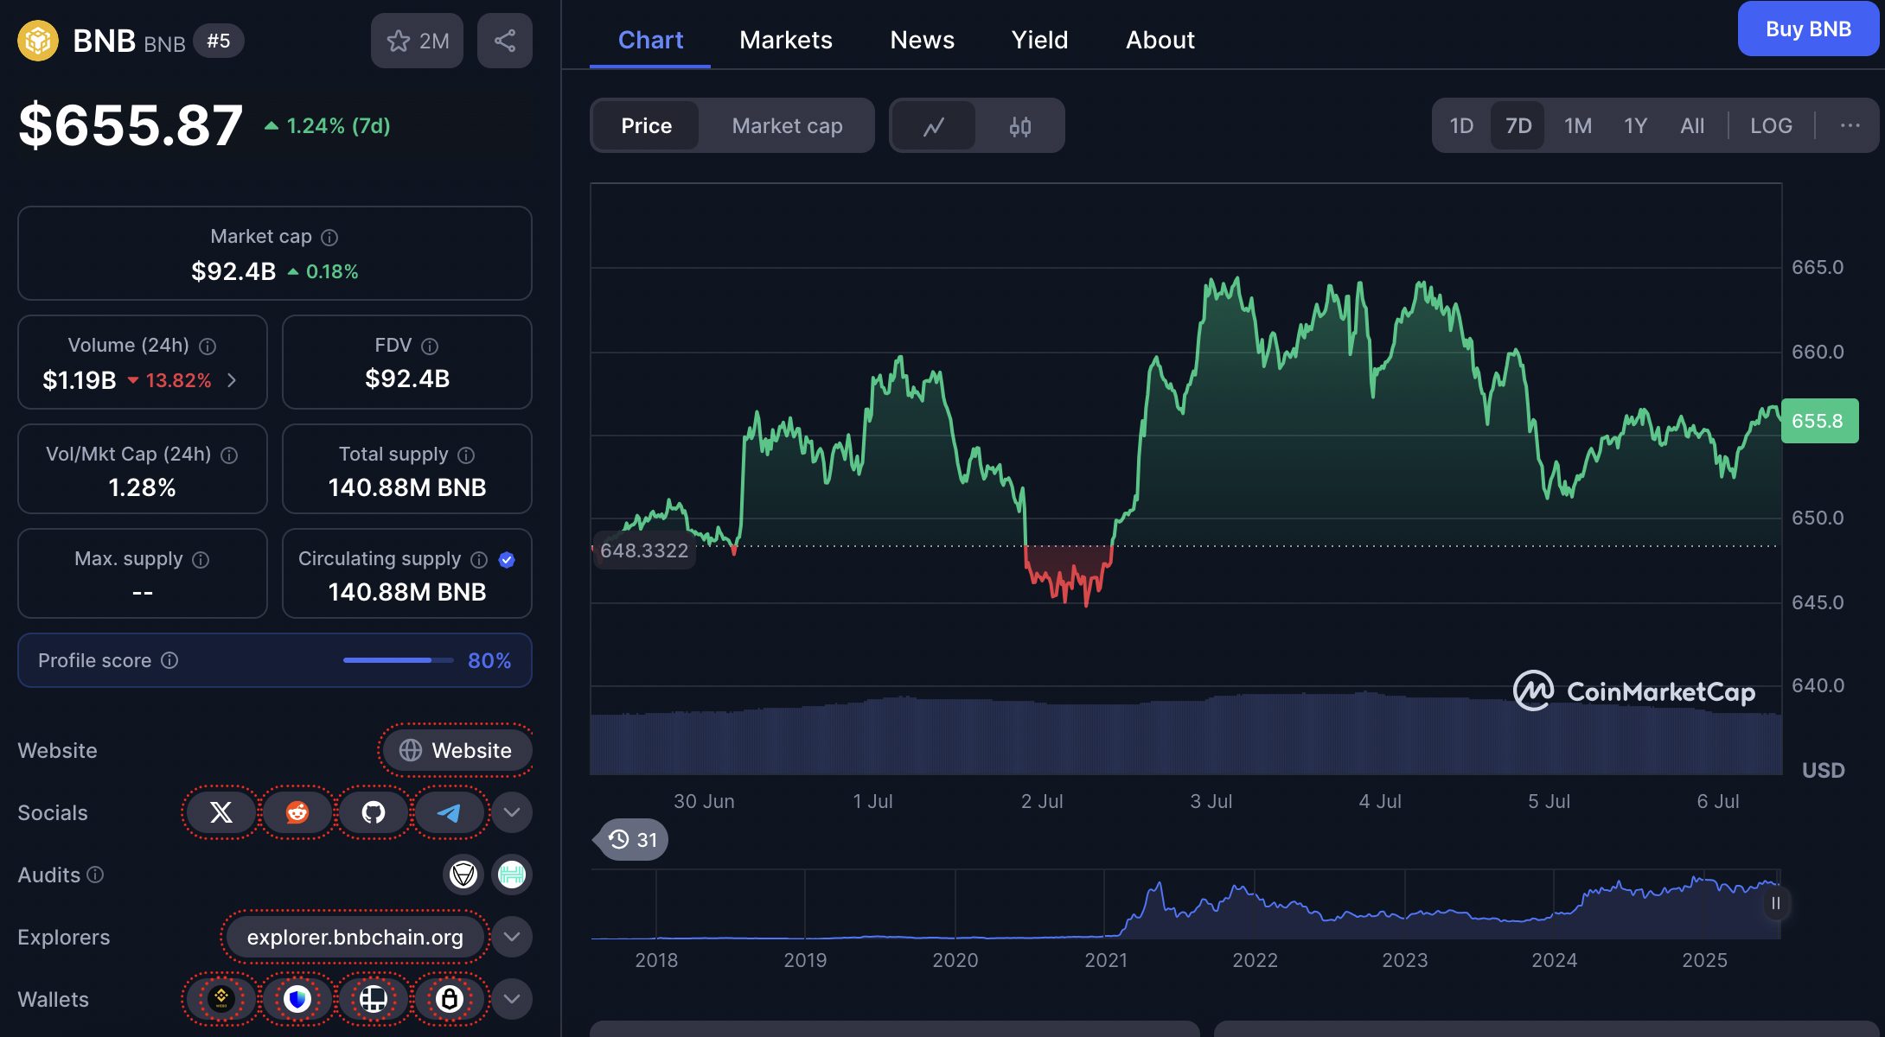Screen dimensions: 1885x1037
Task: Open FDV info icon
Action: point(430,346)
